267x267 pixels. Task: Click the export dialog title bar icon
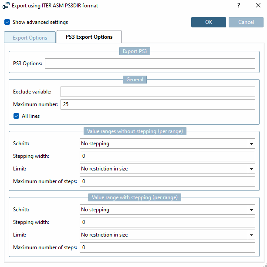[x=7, y=6]
